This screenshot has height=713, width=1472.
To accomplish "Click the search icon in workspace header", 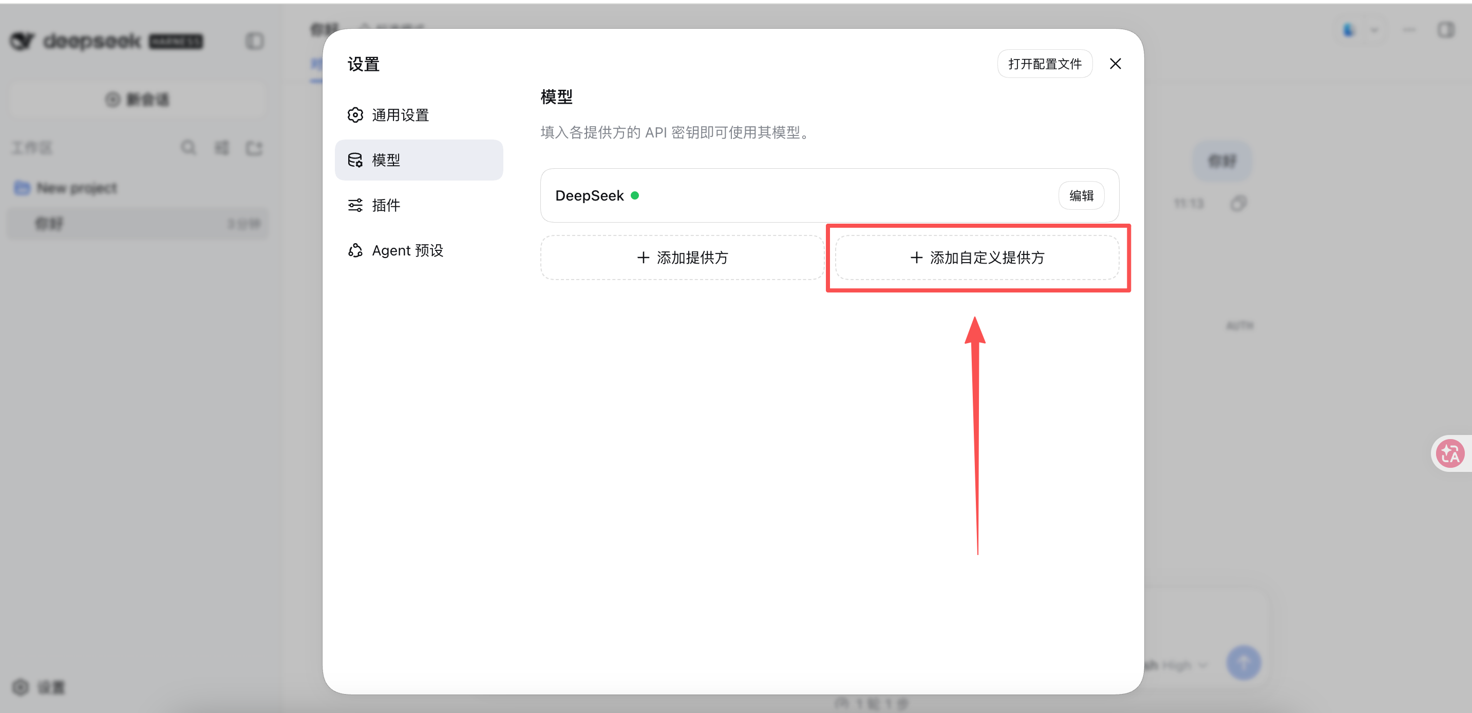I will pos(188,148).
